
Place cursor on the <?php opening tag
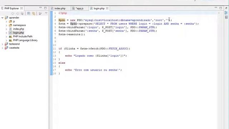63,13
